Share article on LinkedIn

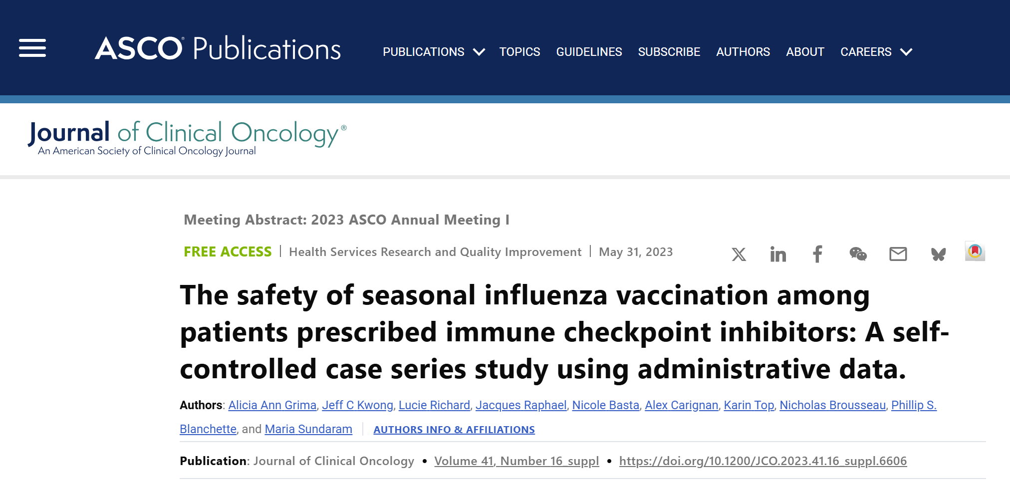[x=778, y=254]
